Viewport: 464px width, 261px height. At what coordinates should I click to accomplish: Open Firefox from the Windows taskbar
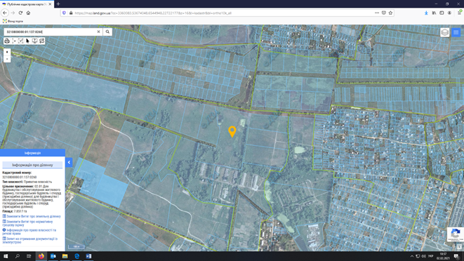[x=41, y=256]
